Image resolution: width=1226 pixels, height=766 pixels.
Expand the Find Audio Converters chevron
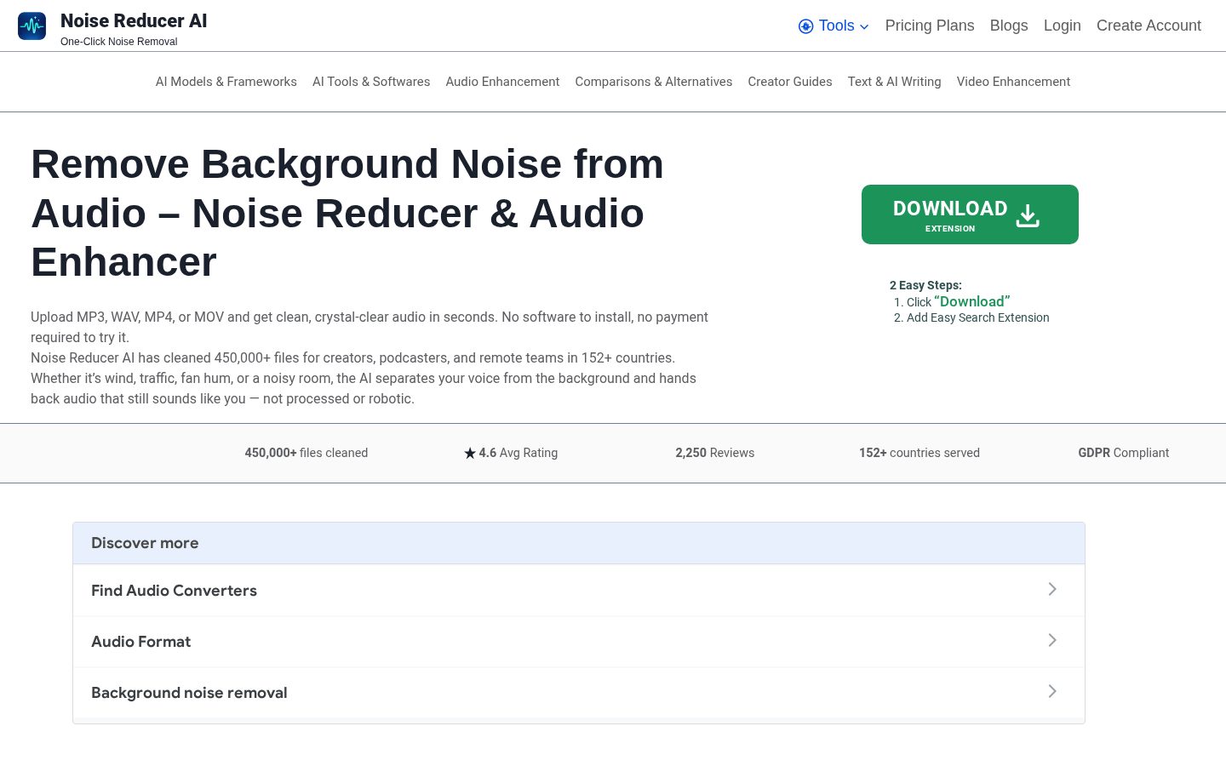point(1052,589)
